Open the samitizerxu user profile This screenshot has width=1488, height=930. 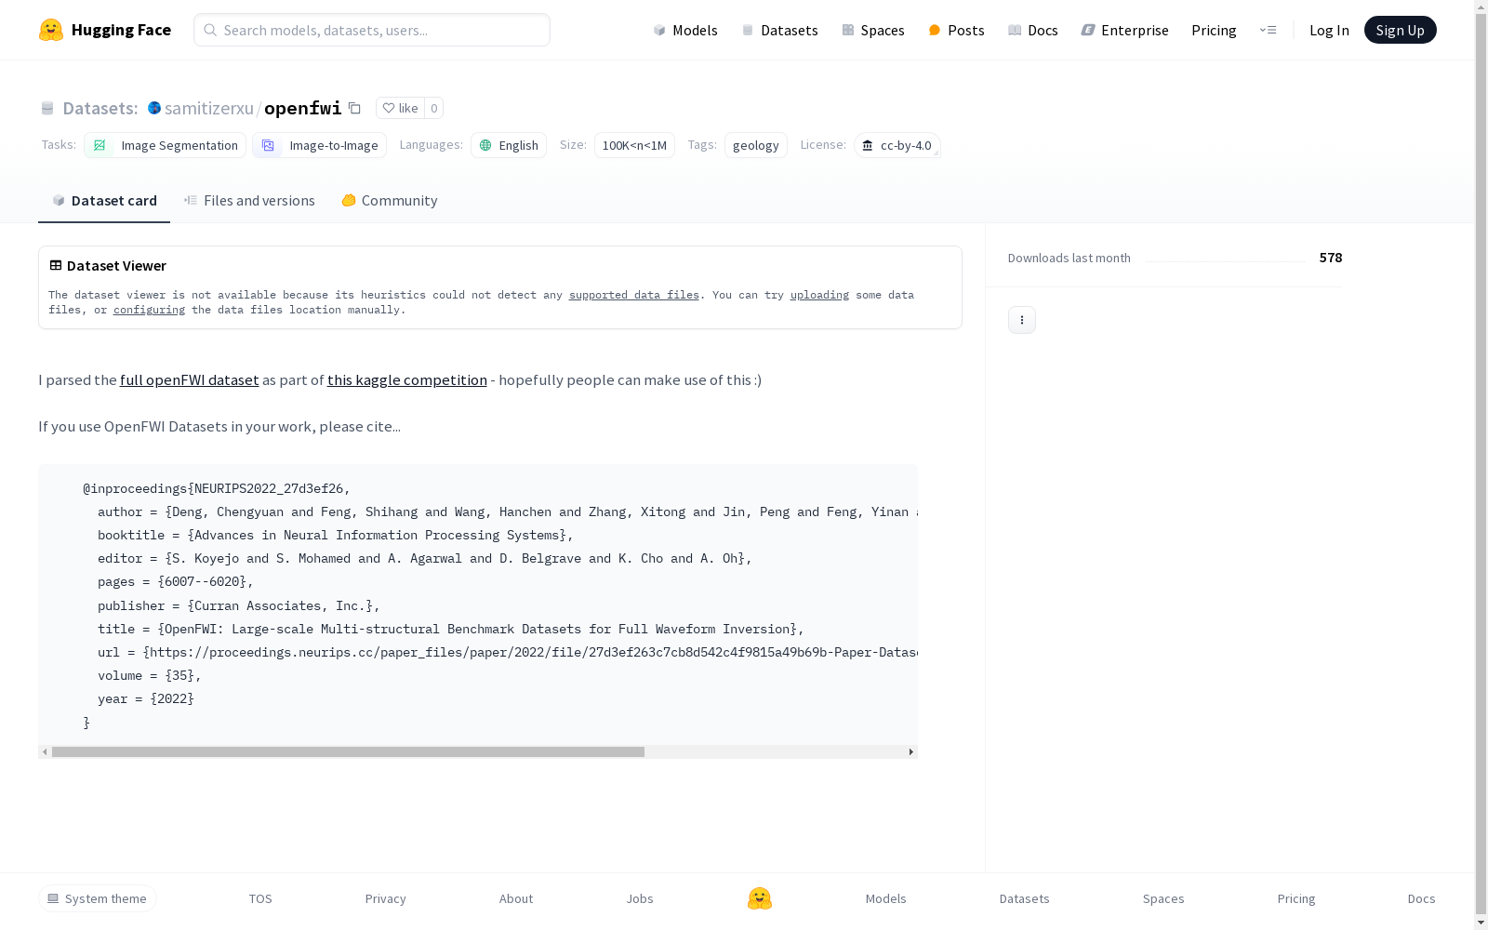(209, 108)
